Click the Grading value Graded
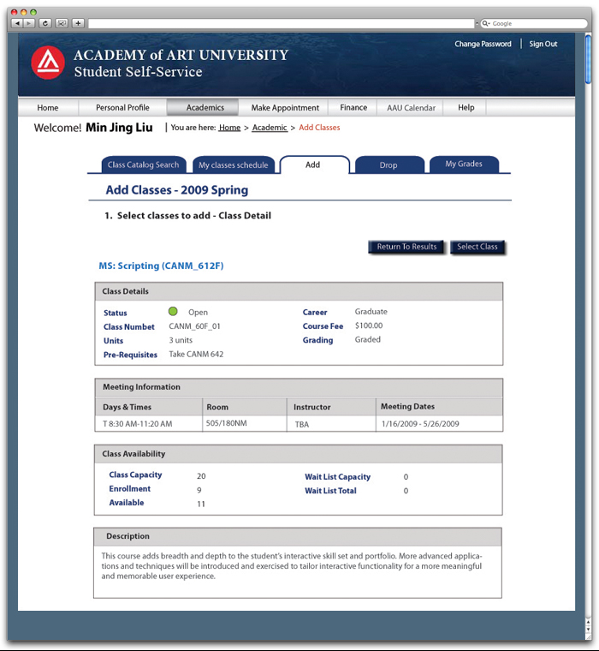The width and height of the screenshot is (599, 651). (368, 339)
